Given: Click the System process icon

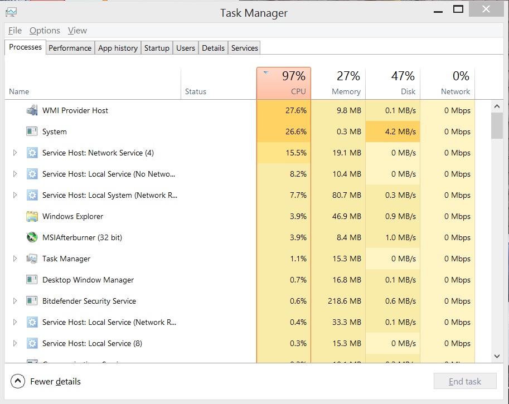Looking at the screenshot, I should [32, 132].
